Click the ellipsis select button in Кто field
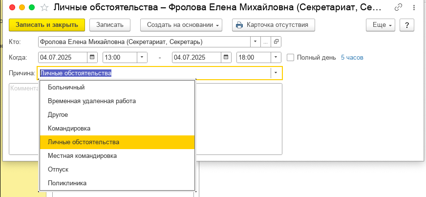 (x=266, y=42)
